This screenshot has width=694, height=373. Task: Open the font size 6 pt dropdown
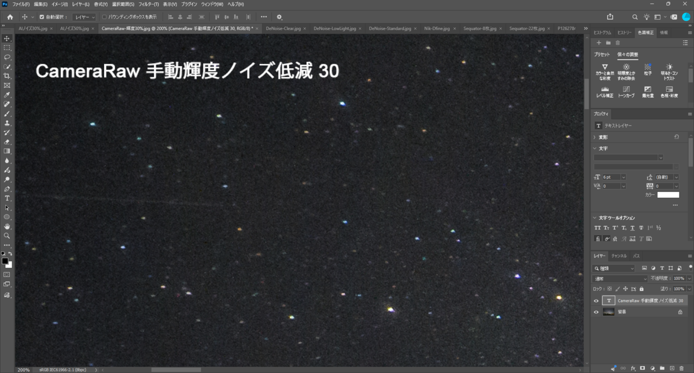point(623,177)
